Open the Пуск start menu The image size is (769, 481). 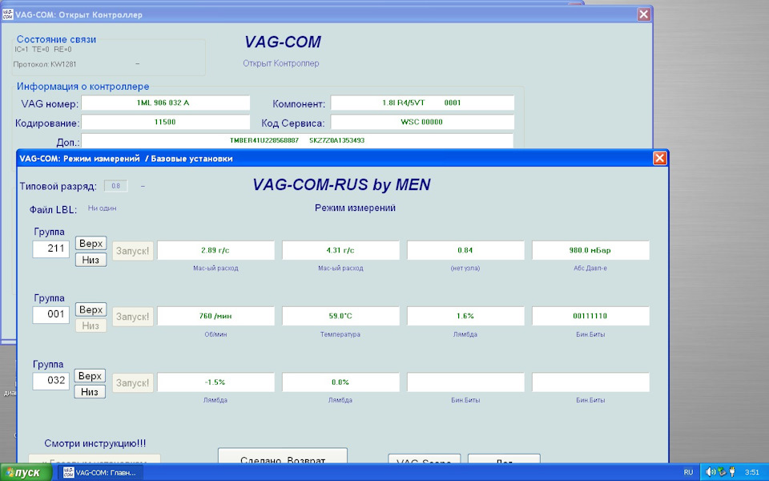(x=26, y=473)
